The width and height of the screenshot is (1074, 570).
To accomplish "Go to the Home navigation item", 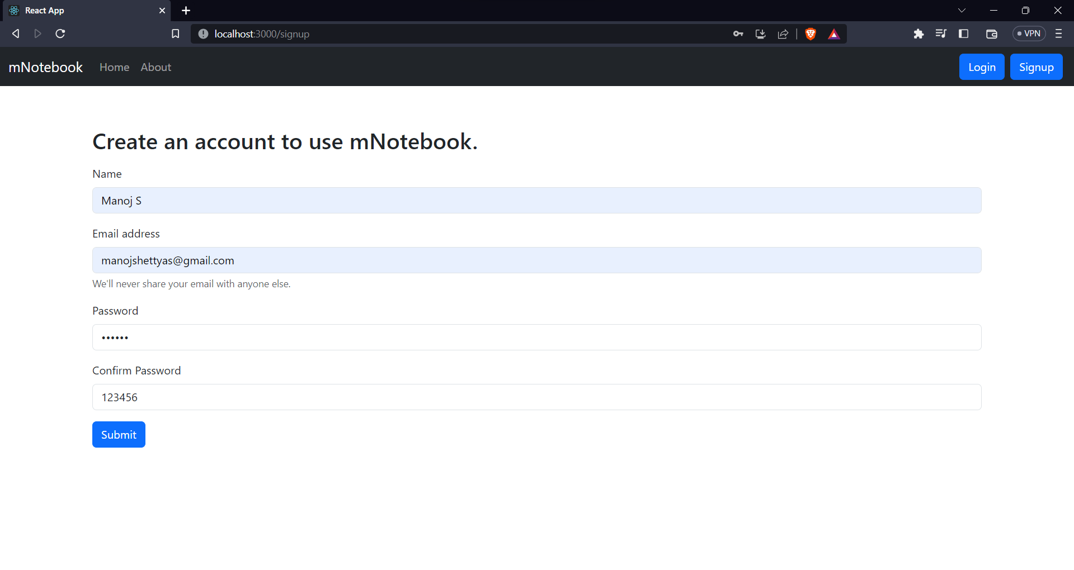I will coord(114,67).
